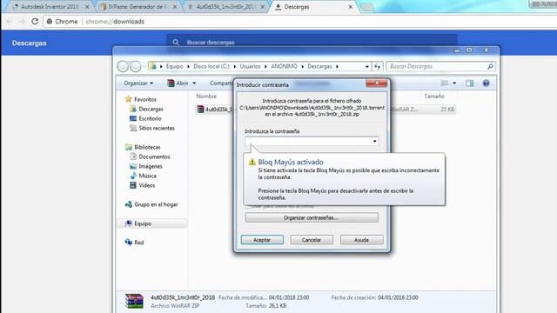The image size is (557, 313).
Task: Open the Organizar menu
Action: coord(138,83)
